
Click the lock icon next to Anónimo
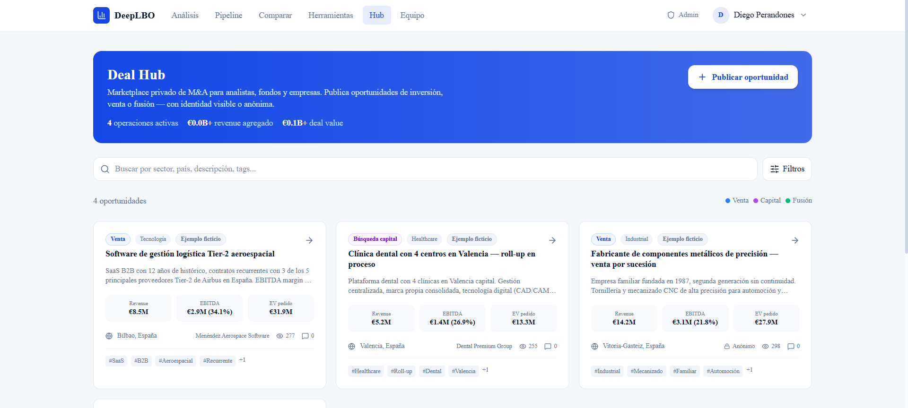pos(727,346)
